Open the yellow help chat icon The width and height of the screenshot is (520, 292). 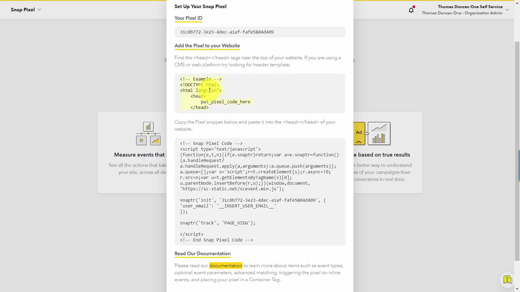(x=507, y=280)
